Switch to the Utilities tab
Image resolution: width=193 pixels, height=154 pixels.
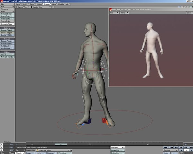39,4
